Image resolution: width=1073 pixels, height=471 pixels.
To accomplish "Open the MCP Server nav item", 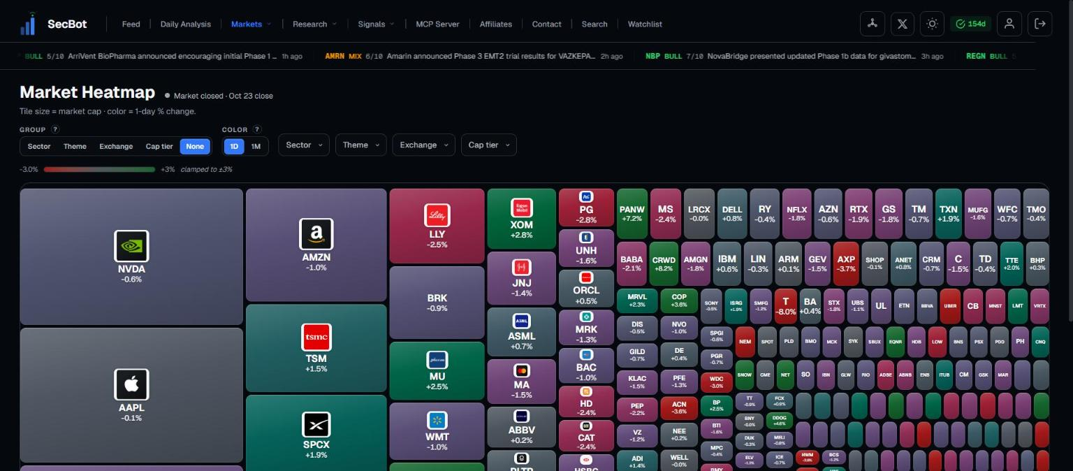I will coord(437,24).
